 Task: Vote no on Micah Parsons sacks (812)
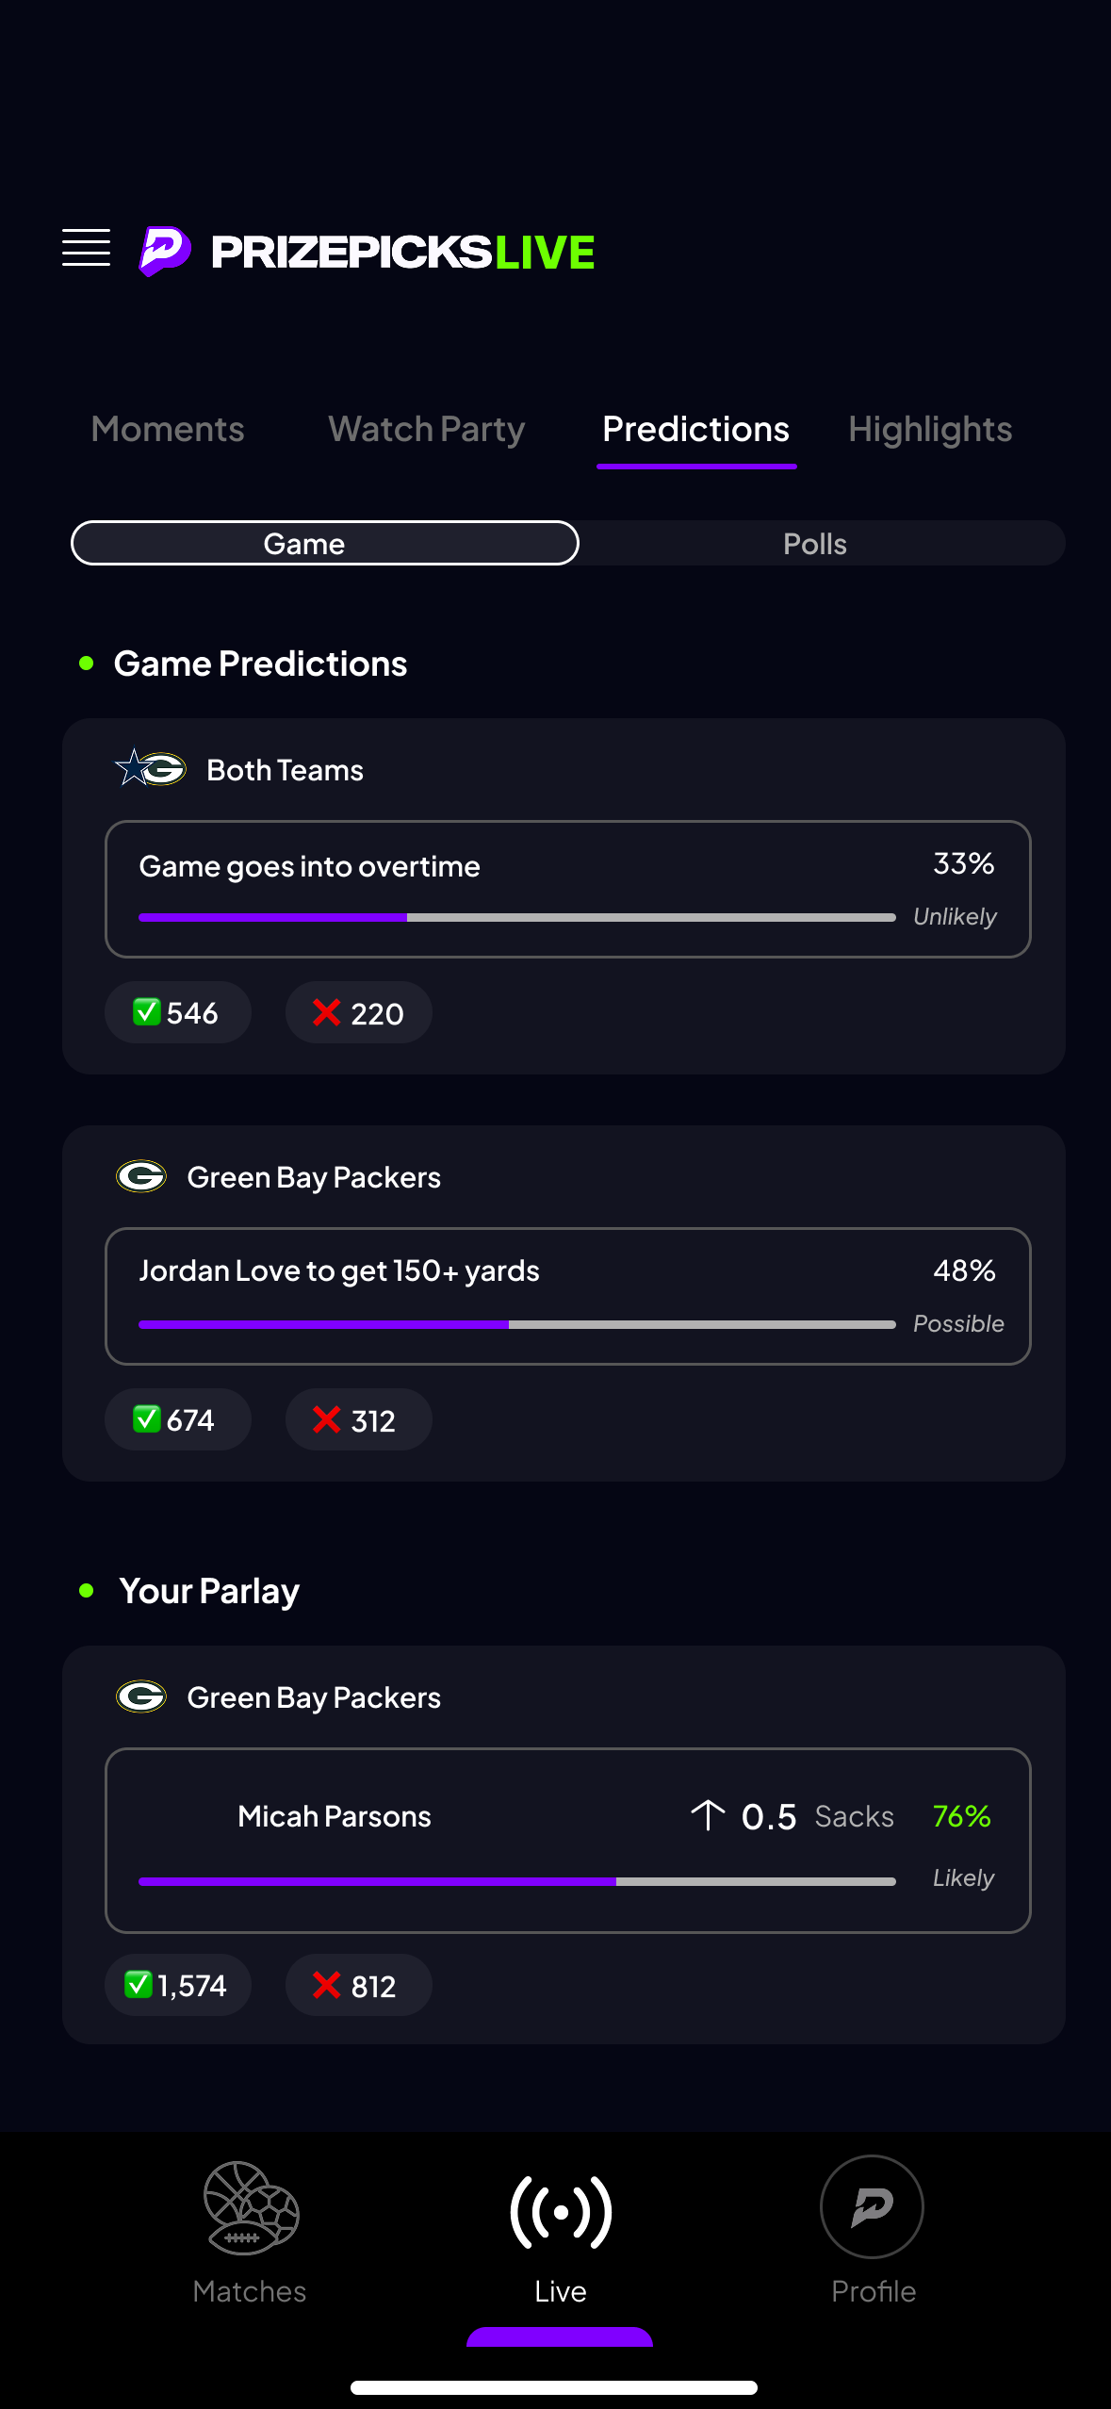click(358, 1986)
